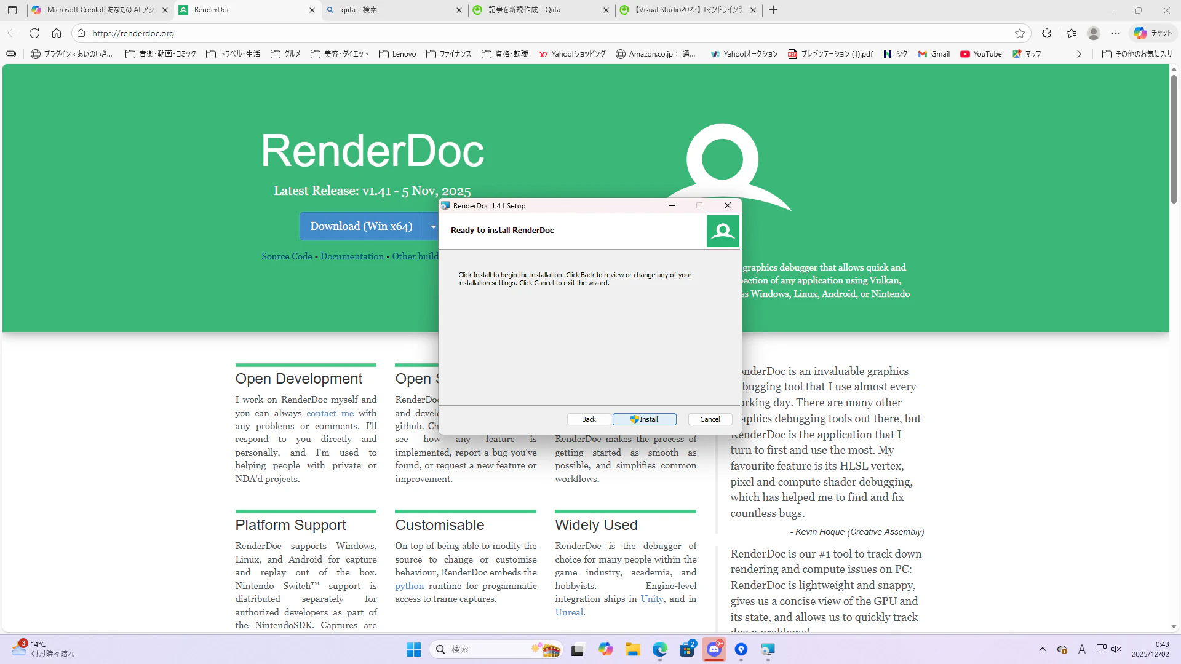Switch to the Microsoft Copilot tab
Screen dimensions: 1181x664
(x=98, y=10)
